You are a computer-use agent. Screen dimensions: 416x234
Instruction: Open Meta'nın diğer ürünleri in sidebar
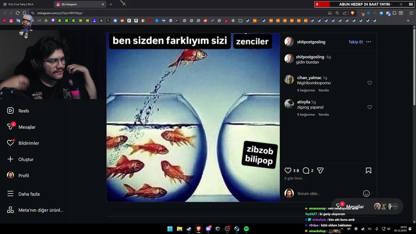click(35, 210)
